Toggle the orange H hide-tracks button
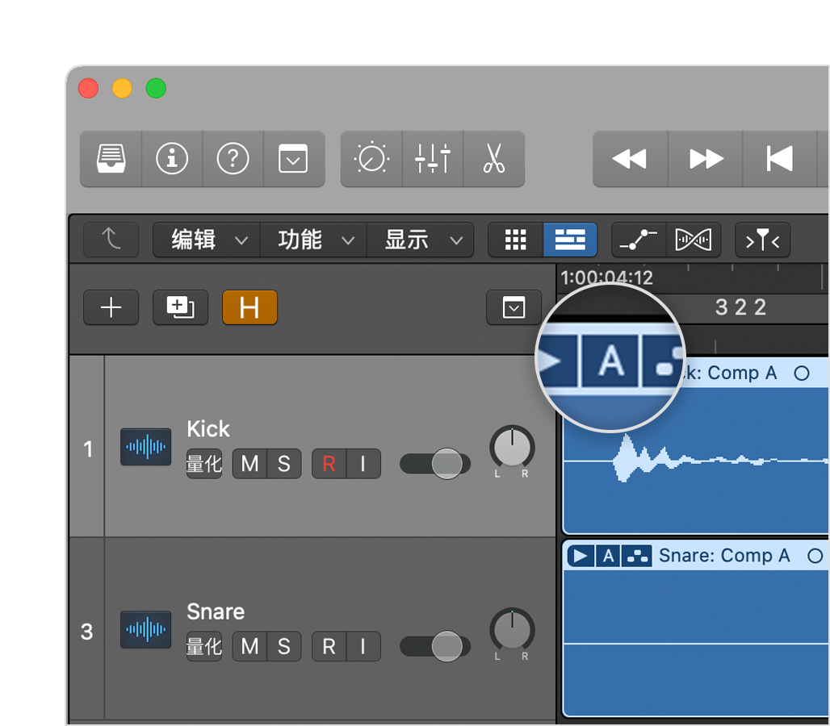Viewport: 830px width, 726px height. tap(250, 307)
